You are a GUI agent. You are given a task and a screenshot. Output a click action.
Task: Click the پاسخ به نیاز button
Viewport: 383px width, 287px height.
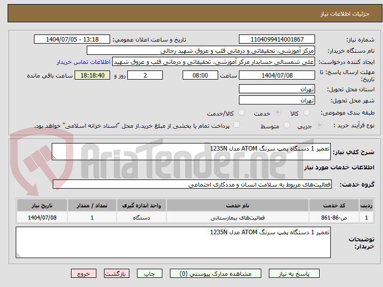point(294,274)
